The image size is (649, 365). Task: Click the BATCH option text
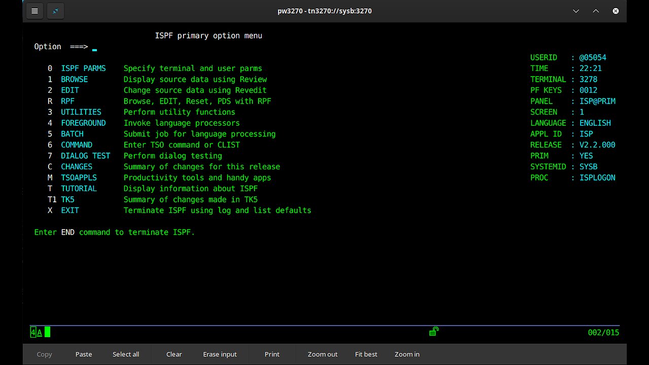click(x=73, y=134)
